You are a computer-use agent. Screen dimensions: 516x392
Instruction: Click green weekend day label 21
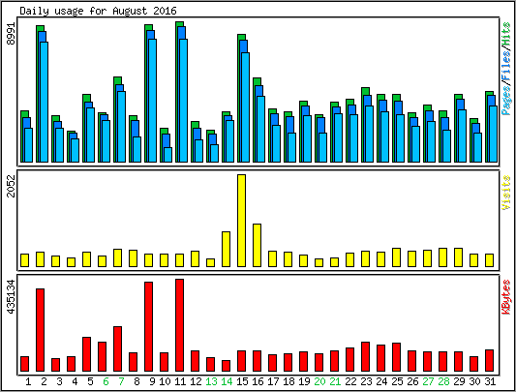click(335, 381)
